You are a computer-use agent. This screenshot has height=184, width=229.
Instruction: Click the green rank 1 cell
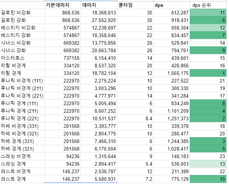click(208, 73)
